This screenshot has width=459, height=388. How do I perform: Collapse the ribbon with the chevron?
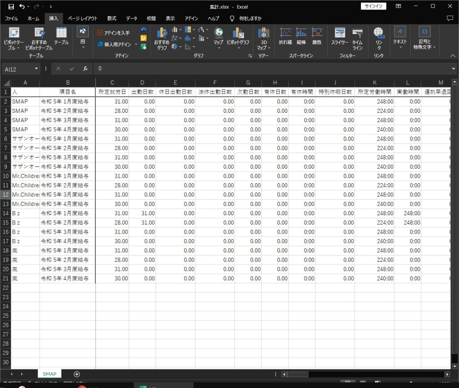click(453, 55)
